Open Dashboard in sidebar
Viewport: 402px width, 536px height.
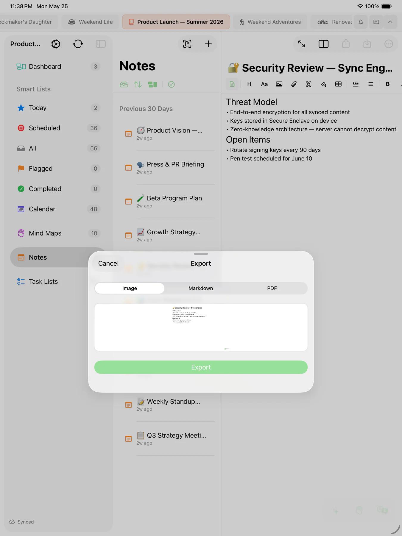click(x=58, y=67)
